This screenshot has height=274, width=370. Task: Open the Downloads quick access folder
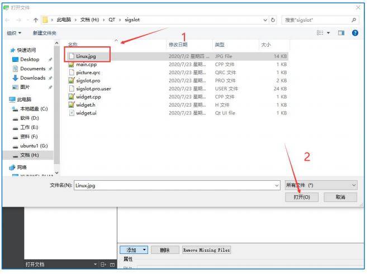(32, 78)
